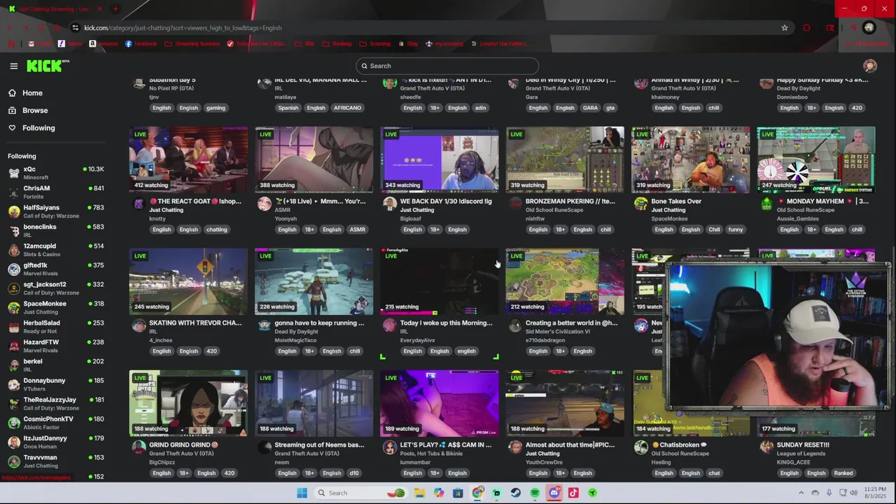Bookmark this page with the star icon
896x504 pixels.
(785, 28)
